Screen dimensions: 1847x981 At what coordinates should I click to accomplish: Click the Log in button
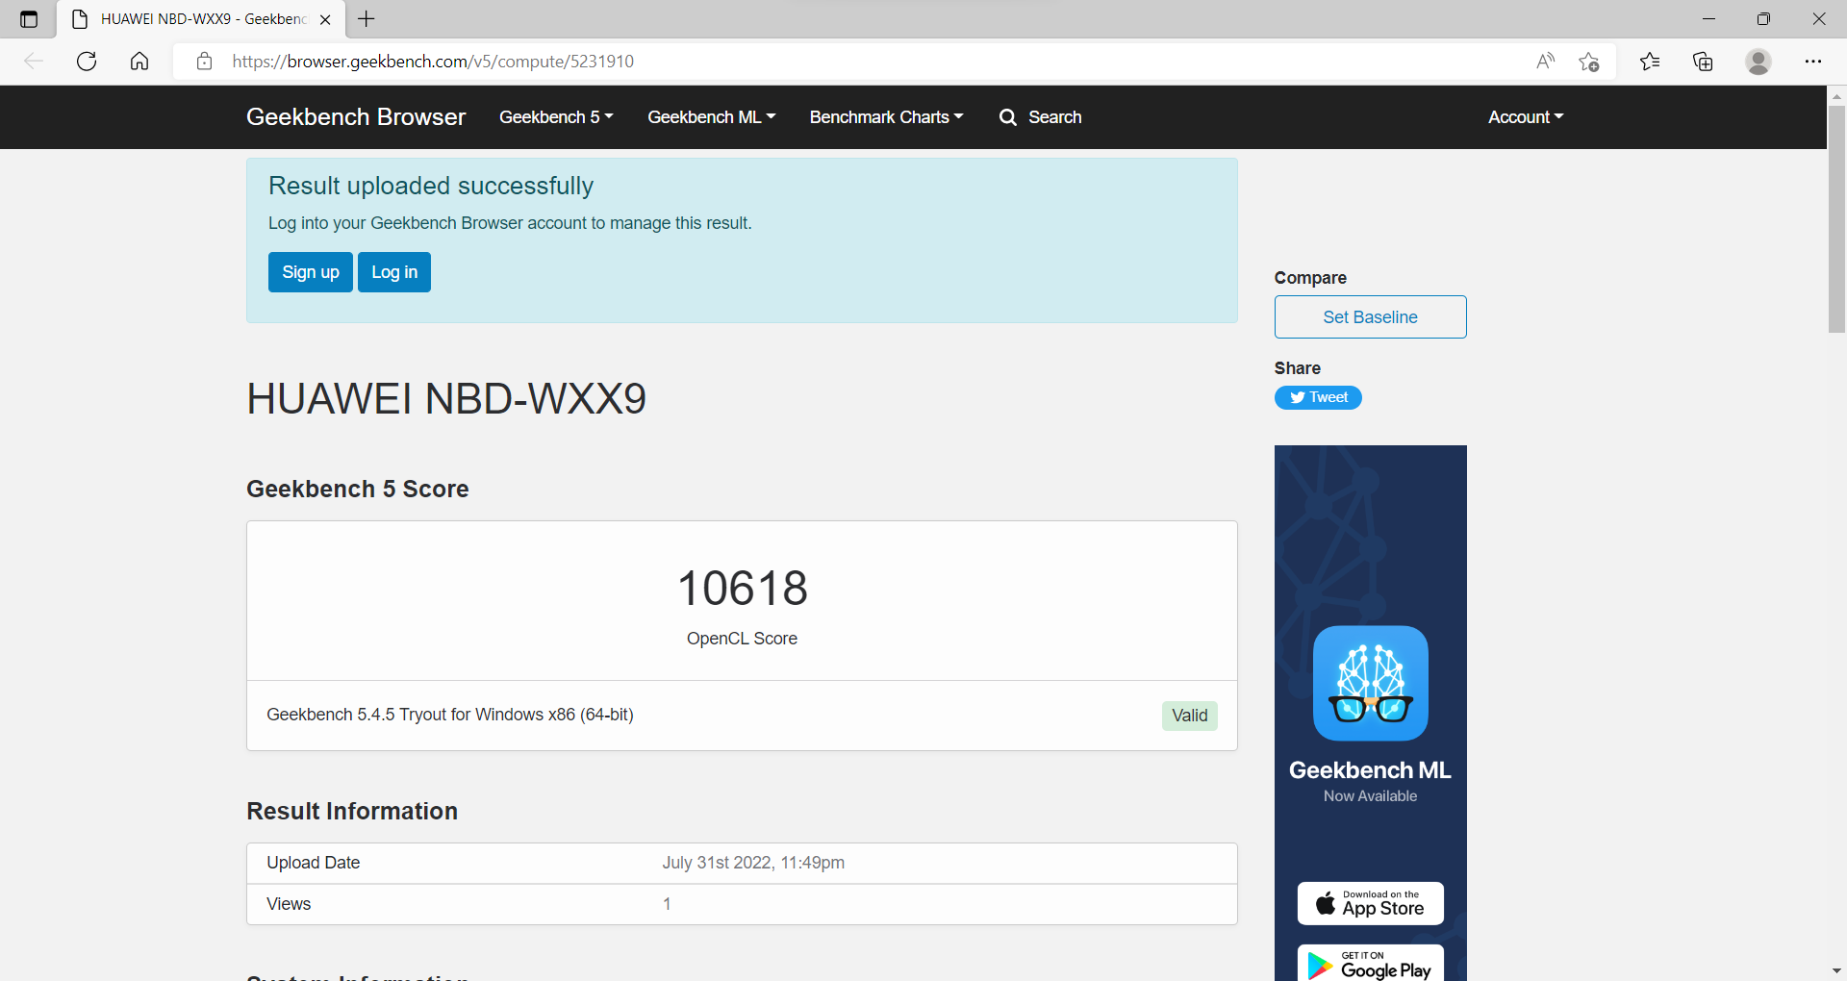[x=394, y=272]
